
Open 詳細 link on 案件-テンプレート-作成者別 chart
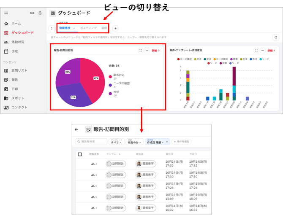[x=271, y=51]
